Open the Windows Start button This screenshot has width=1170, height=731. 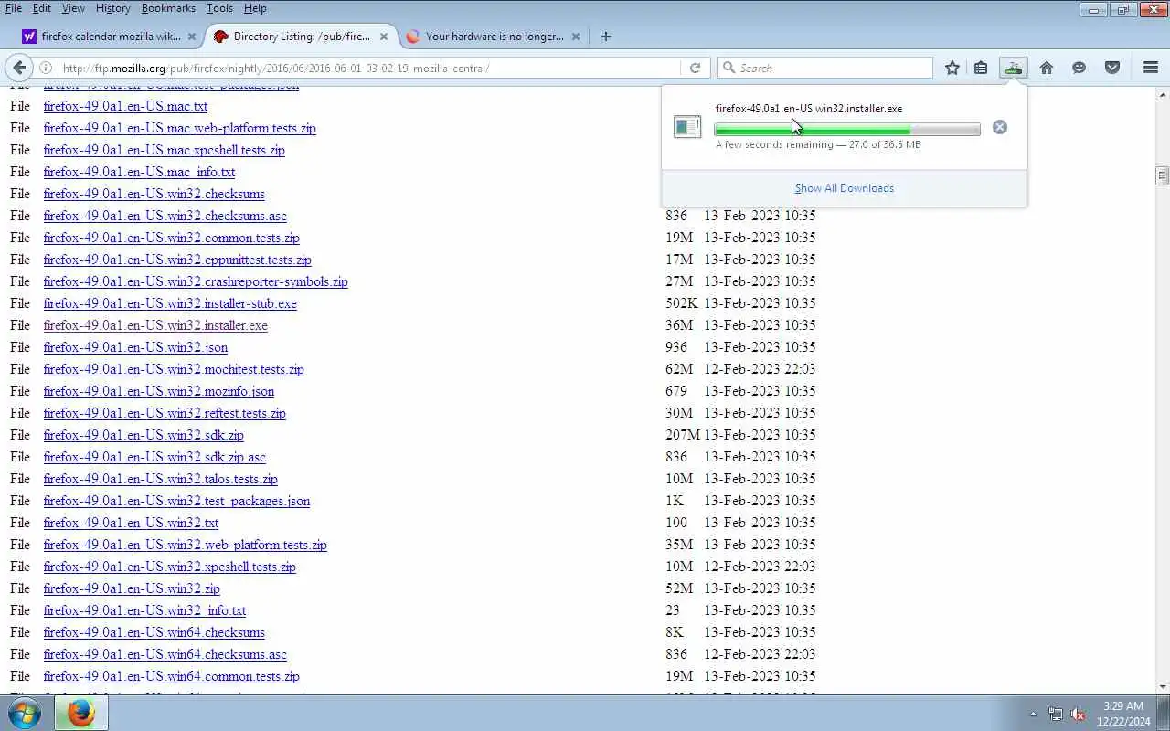pyautogui.click(x=25, y=713)
